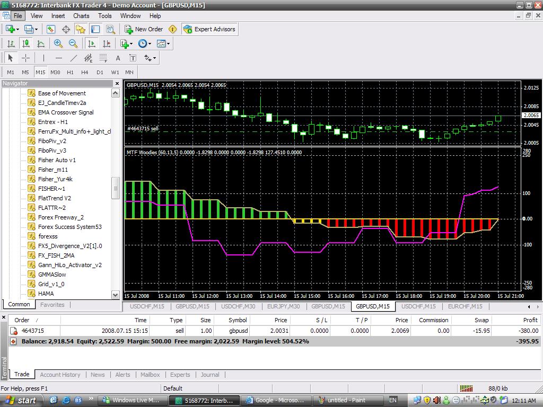Draw a Horizontal Line
The width and height of the screenshot is (543, 407).
tap(58, 58)
